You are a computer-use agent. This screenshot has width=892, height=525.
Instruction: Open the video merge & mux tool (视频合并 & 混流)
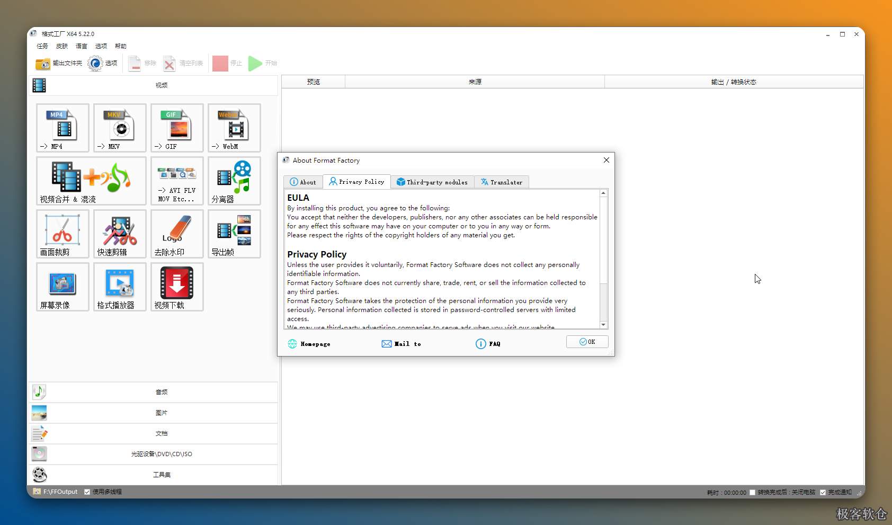click(x=91, y=181)
